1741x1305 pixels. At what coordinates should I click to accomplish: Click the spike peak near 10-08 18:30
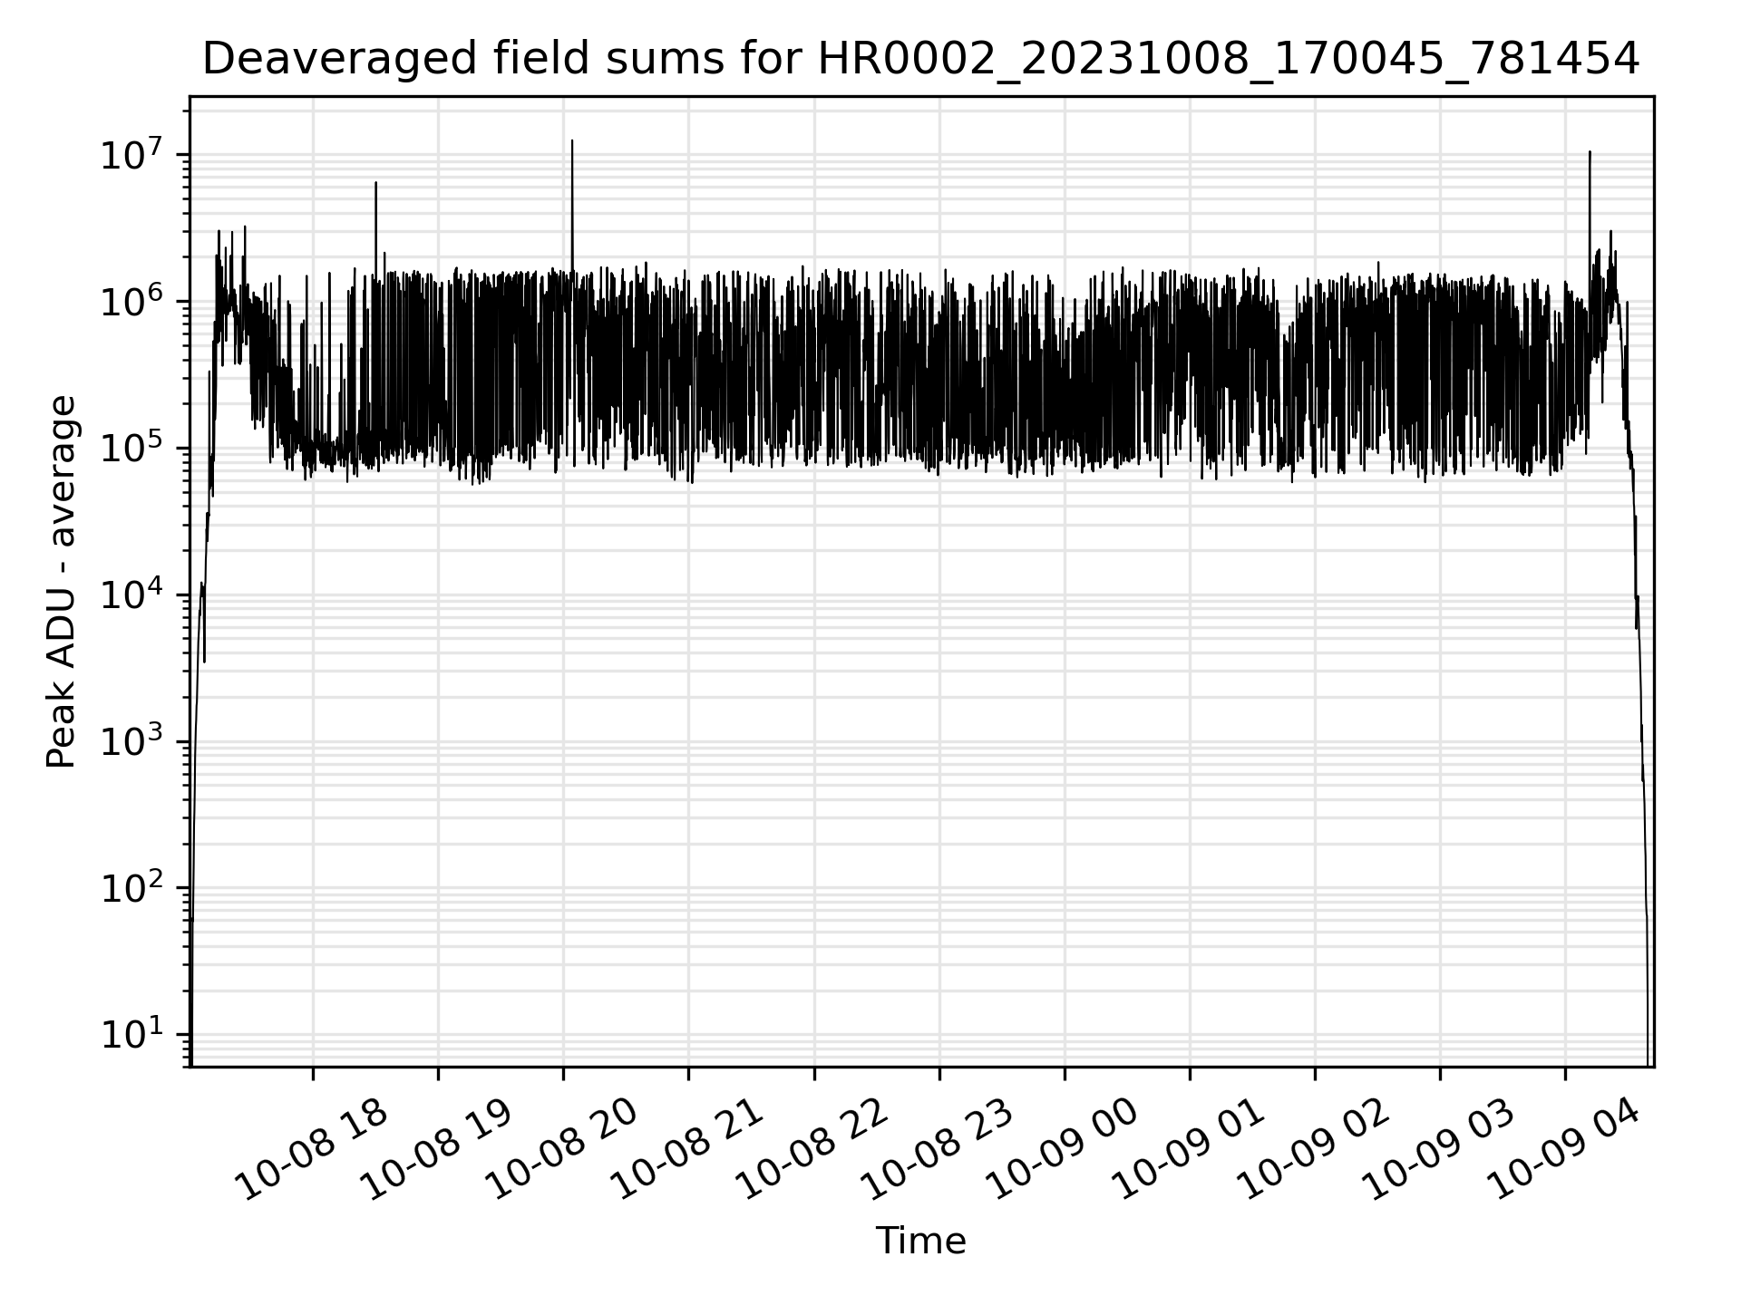[376, 183]
